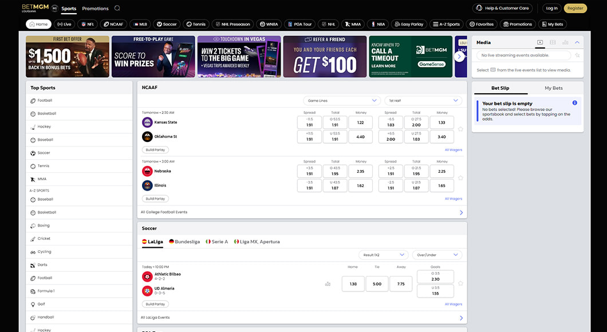607x332 pixels.
Task: Select the NFL navigation pill
Action: point(88,24)
